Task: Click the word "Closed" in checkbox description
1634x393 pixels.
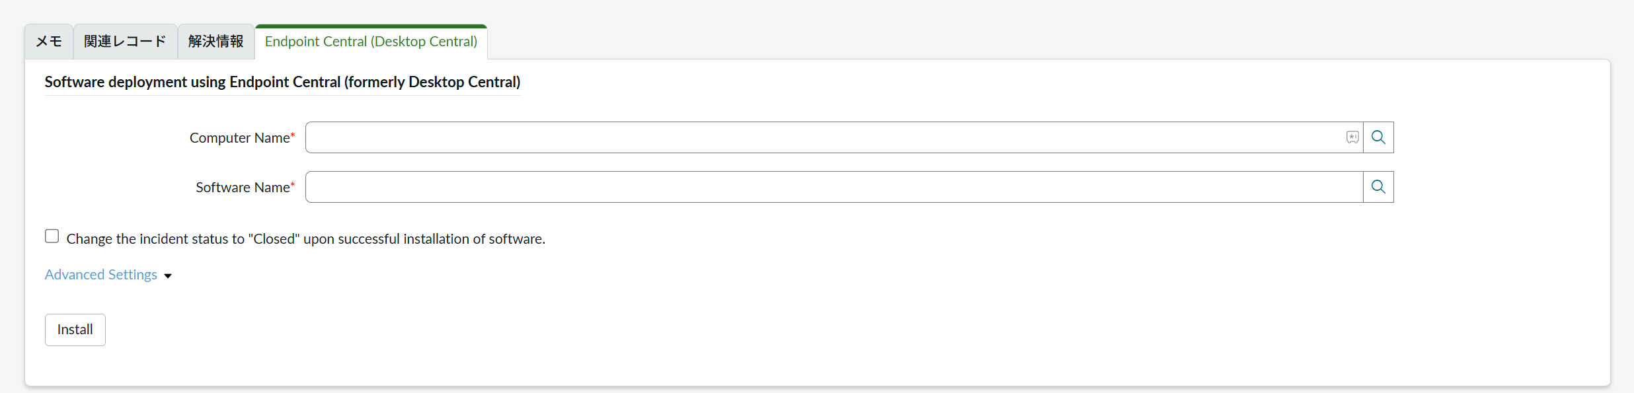Action: coord(274,239)
